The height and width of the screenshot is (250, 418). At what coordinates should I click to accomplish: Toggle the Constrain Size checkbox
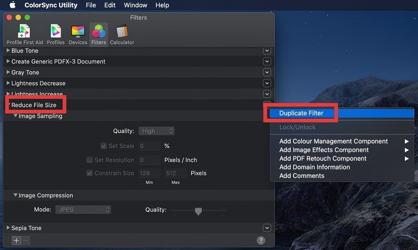pos(90,173)
